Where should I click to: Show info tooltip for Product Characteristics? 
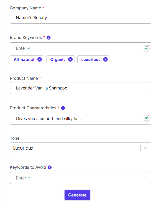pos(63,108)
